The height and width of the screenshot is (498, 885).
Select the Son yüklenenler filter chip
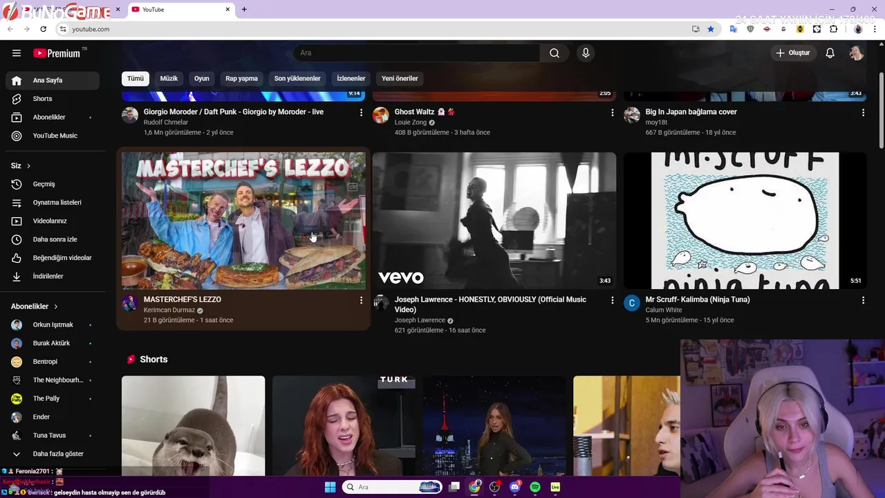[x=297, y=78]
